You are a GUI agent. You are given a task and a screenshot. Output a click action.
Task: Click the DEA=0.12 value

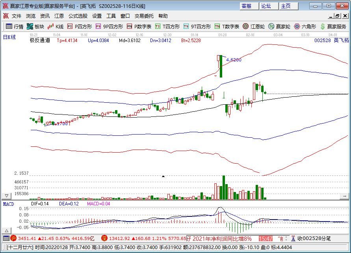[69, 203]
